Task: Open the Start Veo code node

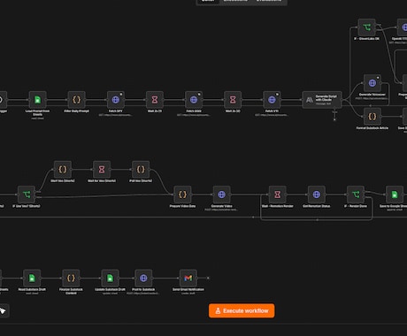Action: 63,170
